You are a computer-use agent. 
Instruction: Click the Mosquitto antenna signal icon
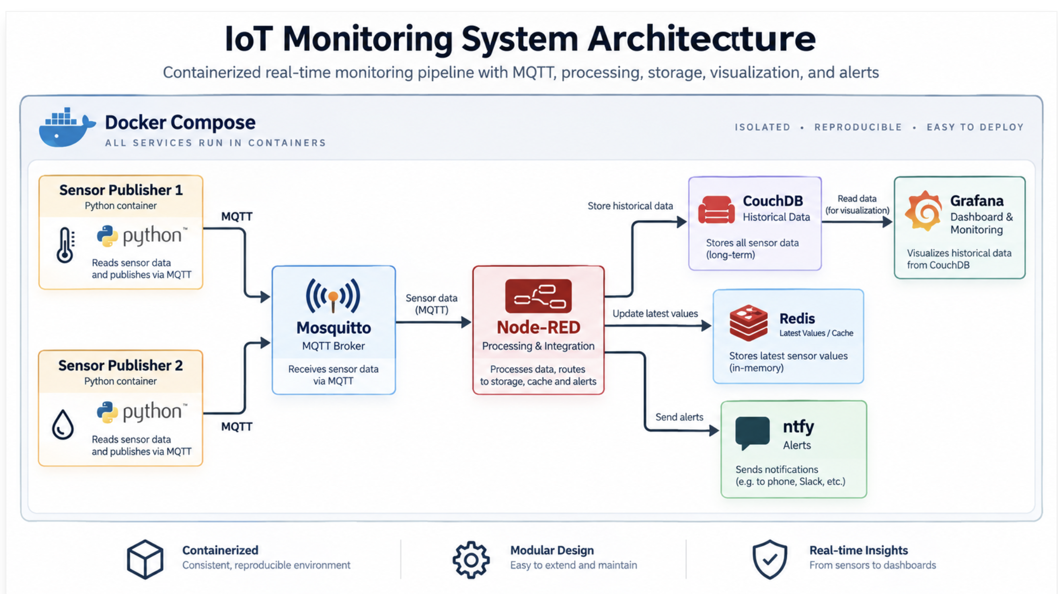tap(333, 296)
